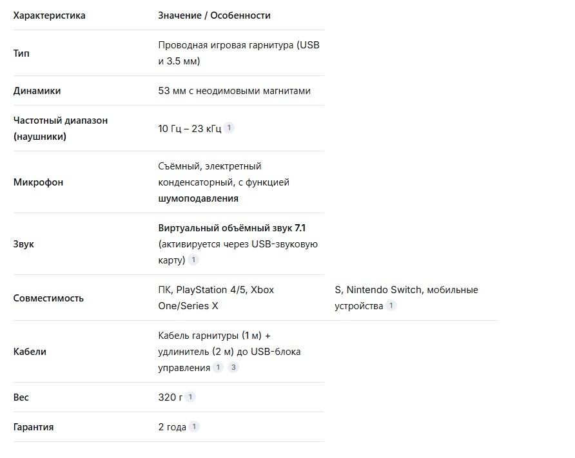Click citation badge 1 next to frequency range
The height and width of the screenshot is (458, 575).
click(x=229, y=128)
